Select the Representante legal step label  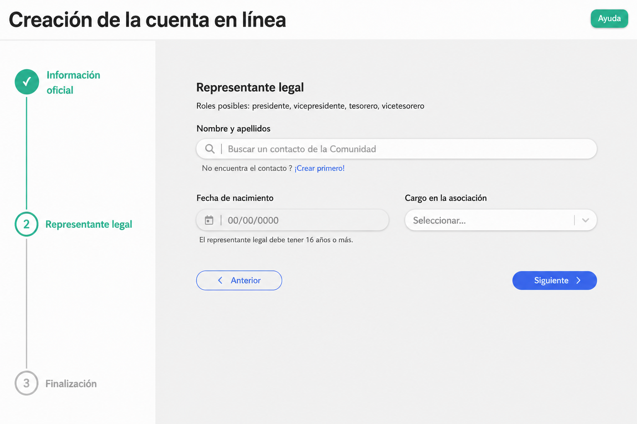[x=89, y=224]
